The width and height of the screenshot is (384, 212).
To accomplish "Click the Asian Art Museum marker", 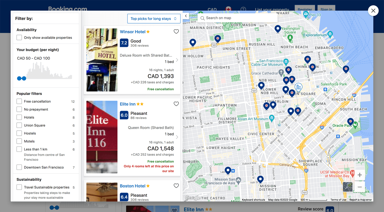I will tap(272, 118).
